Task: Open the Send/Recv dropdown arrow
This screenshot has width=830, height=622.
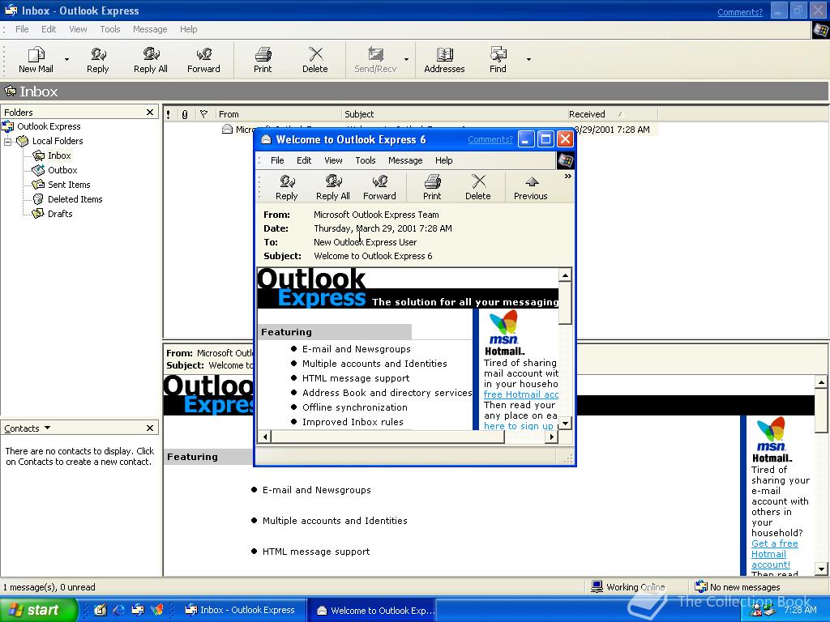Action: [x=407, y=60]
